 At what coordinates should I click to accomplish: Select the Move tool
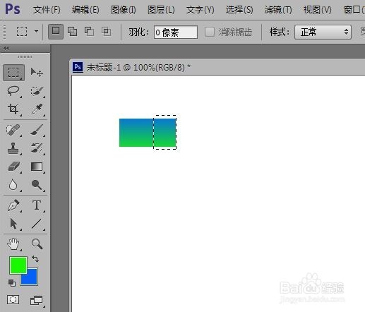37,73
